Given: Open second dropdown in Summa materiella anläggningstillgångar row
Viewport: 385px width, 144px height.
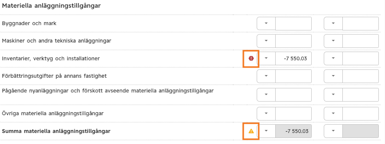Looking at the screenshot, I should (x=333, y=131).
